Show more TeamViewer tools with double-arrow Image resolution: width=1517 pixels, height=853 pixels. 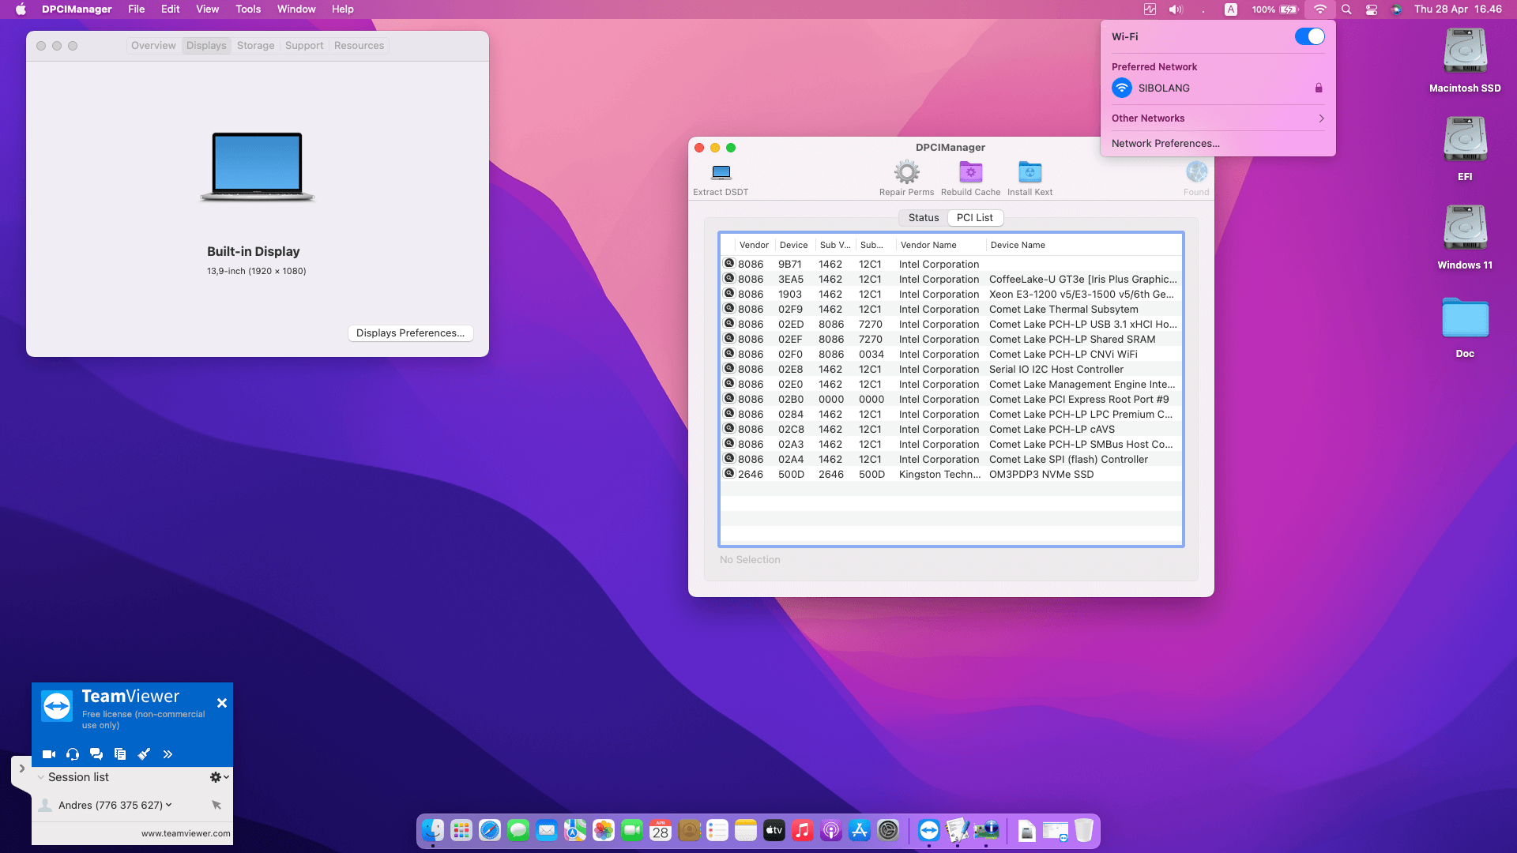168,754
